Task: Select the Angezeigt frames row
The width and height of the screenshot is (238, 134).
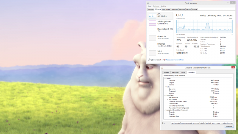Action: coord(198,91)
